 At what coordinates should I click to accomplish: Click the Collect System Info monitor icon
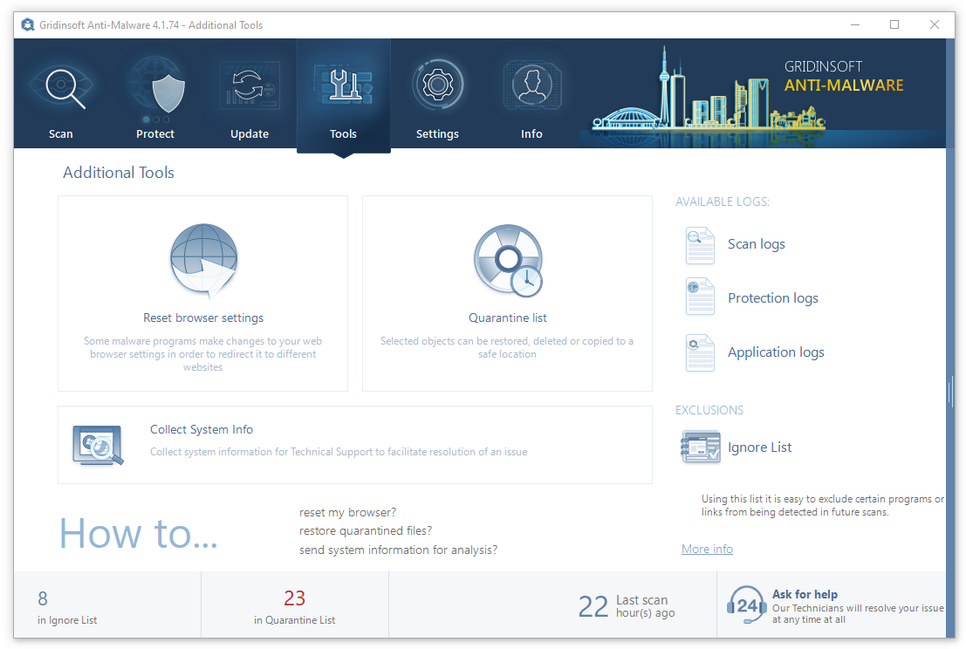98,444
